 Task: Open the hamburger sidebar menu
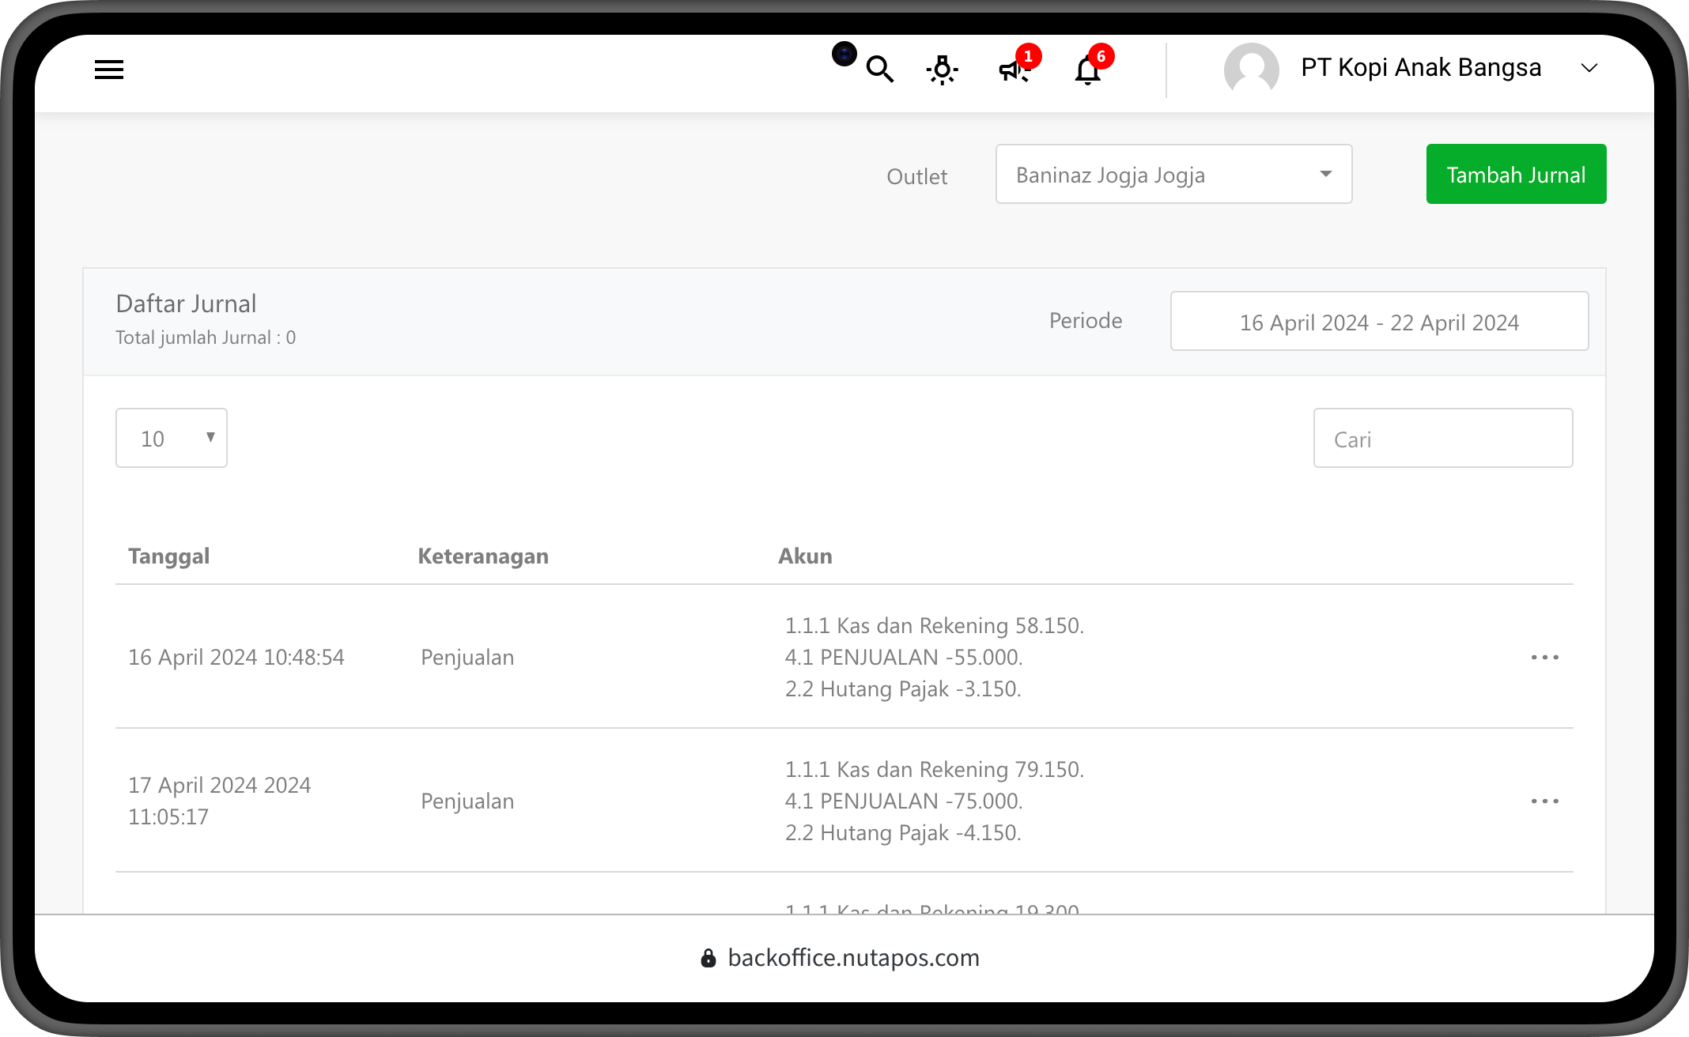109,70
